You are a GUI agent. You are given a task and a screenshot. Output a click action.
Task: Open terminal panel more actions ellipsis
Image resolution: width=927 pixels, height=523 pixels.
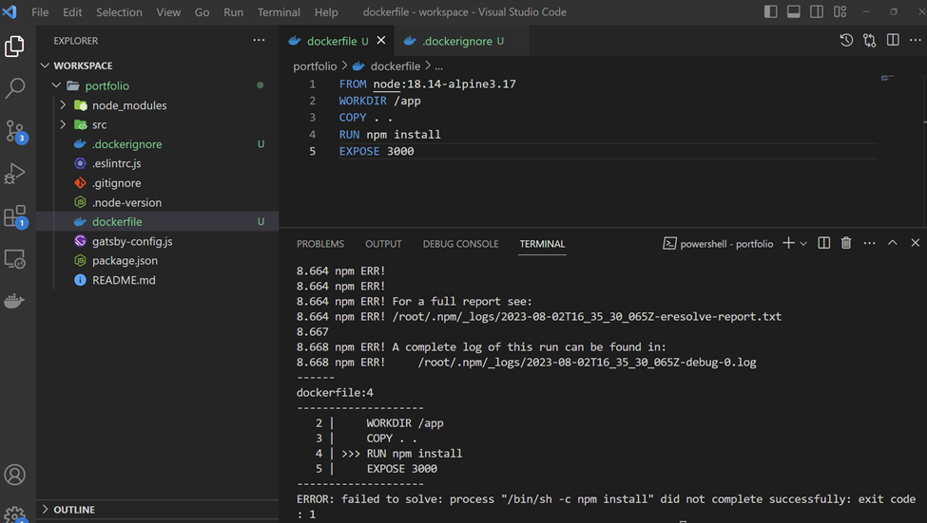pyautogui.click(x=869, y=243)
